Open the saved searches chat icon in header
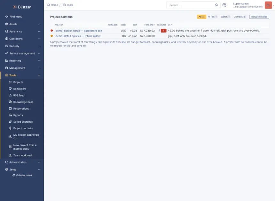 pyautogui.click(x=224, y=5)
